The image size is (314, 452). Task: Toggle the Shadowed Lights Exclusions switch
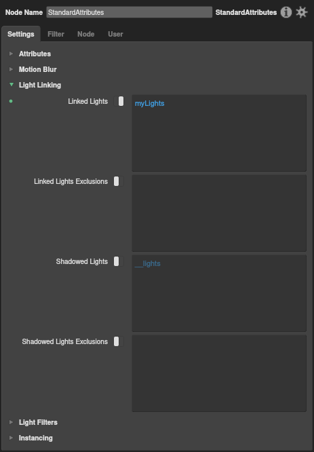[119, 341]
